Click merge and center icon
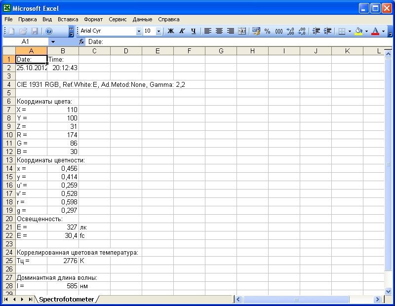The width and height of the screenshot is (395, 306). click(242, 31)
